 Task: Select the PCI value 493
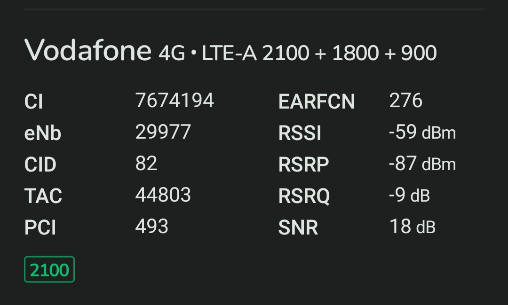tap(151, 227)
